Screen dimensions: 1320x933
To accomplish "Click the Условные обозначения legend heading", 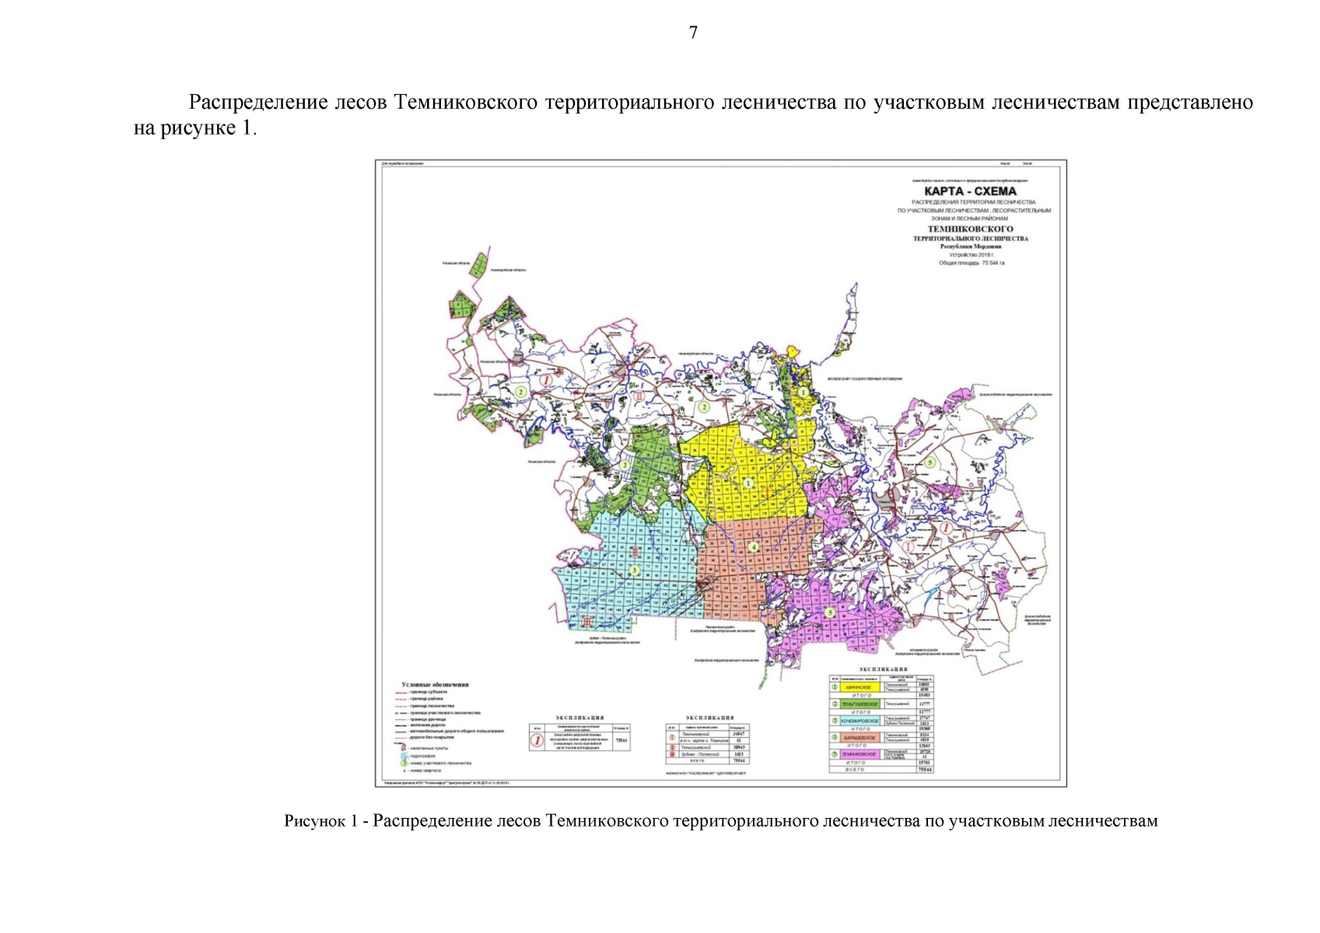I will click(435, 685).
